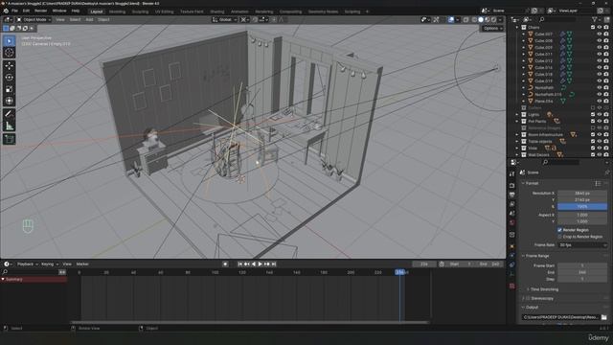The width and height of the screenshot is (613, 345).
Task: Collapse the Chairs collection in outliner
Action: click(x=517, y=28)
